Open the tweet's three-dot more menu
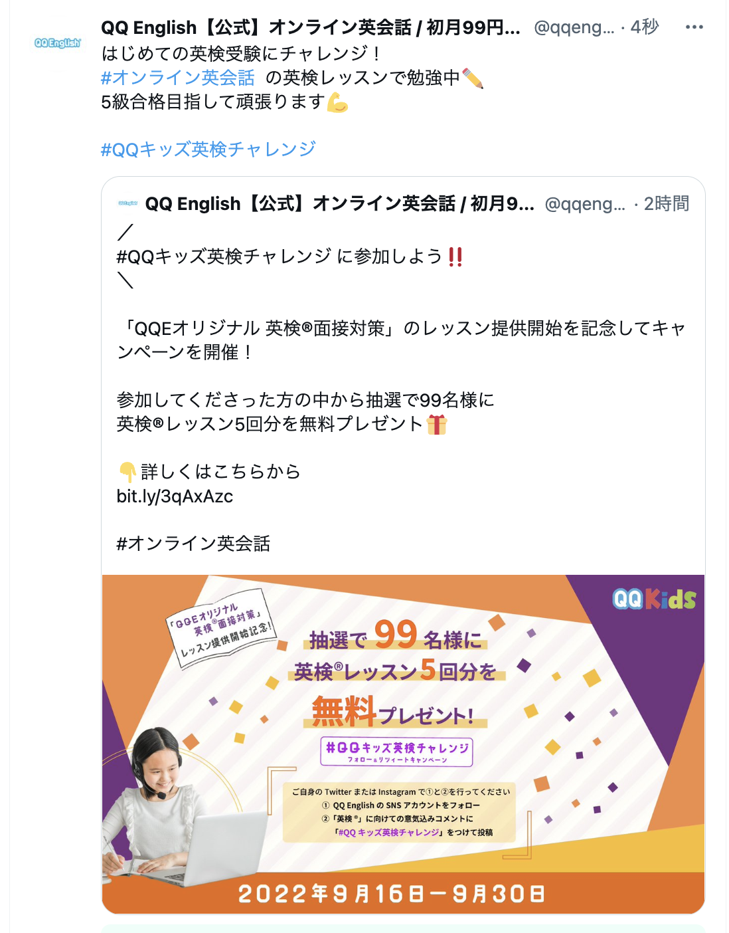Screen dimensions: 729x933 (x=694, y=27)
